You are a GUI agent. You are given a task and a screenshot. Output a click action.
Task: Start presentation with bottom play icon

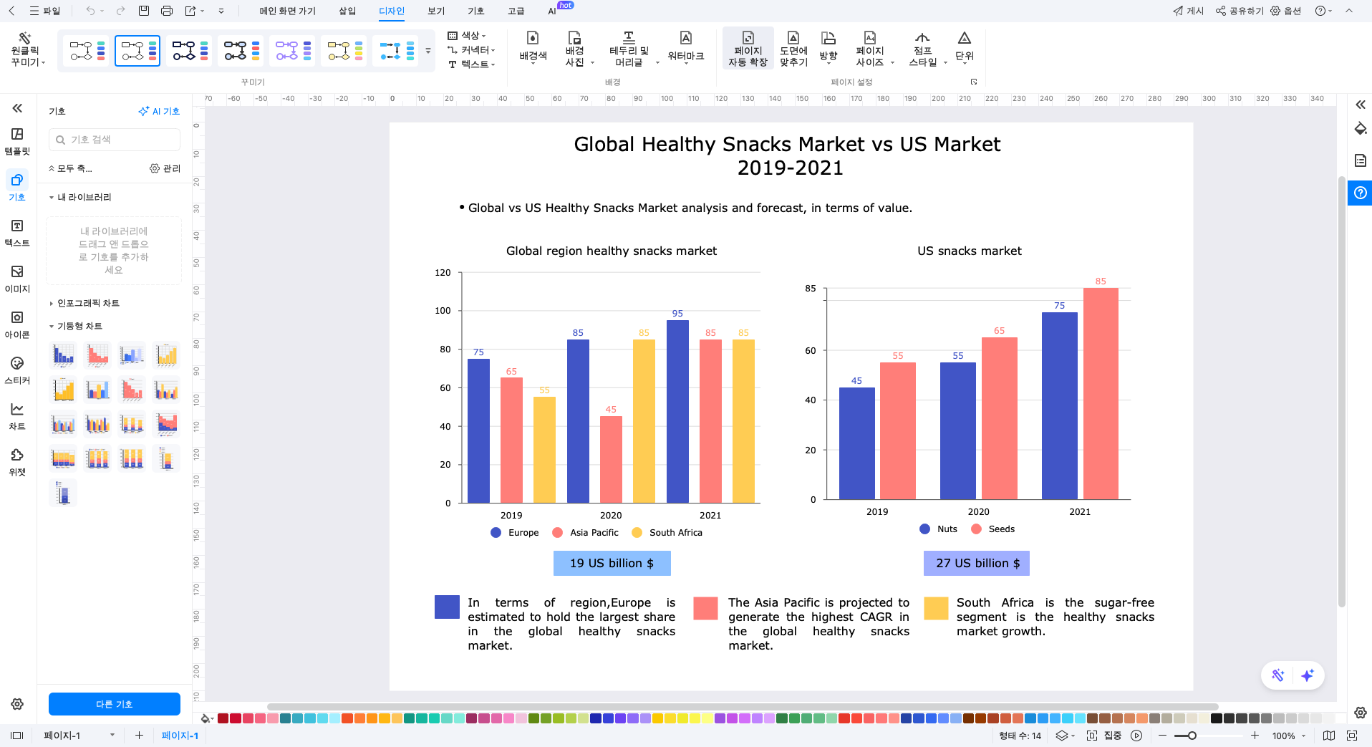coord(1136,736)
